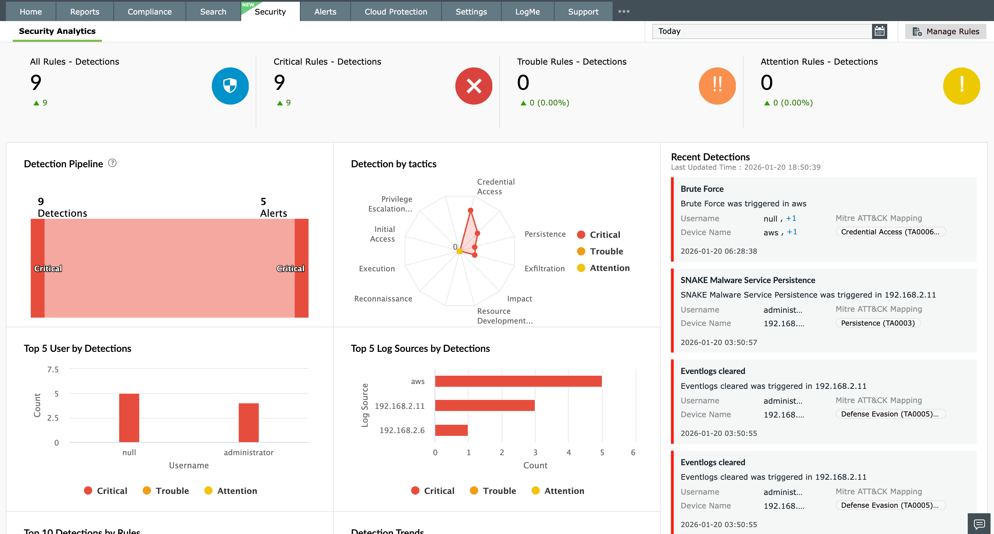The width and height of the screenshot is (994, 534).
Task: Click the 192.168.2.11 log source bar
Action: (x=485, y=405)
